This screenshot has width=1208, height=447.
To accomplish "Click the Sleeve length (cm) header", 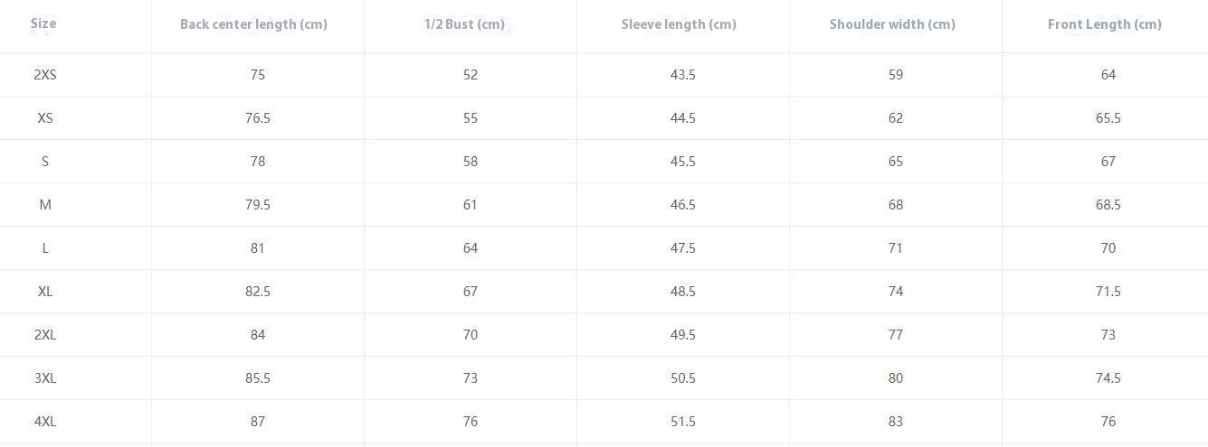I will pyautogui.click(x=679, y=24).
